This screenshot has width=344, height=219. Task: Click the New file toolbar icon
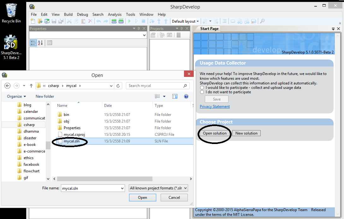(33, 21)
